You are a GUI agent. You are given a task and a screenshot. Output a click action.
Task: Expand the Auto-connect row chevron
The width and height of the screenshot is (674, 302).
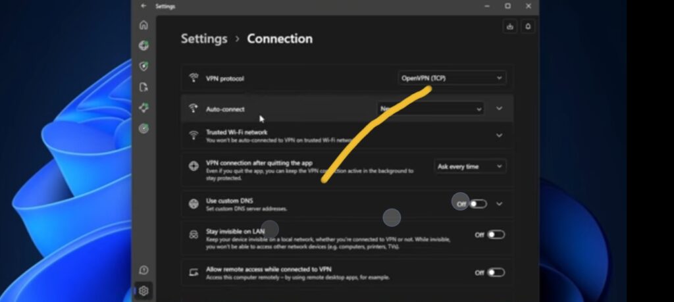pyautogui.click(x=499, y=109)
